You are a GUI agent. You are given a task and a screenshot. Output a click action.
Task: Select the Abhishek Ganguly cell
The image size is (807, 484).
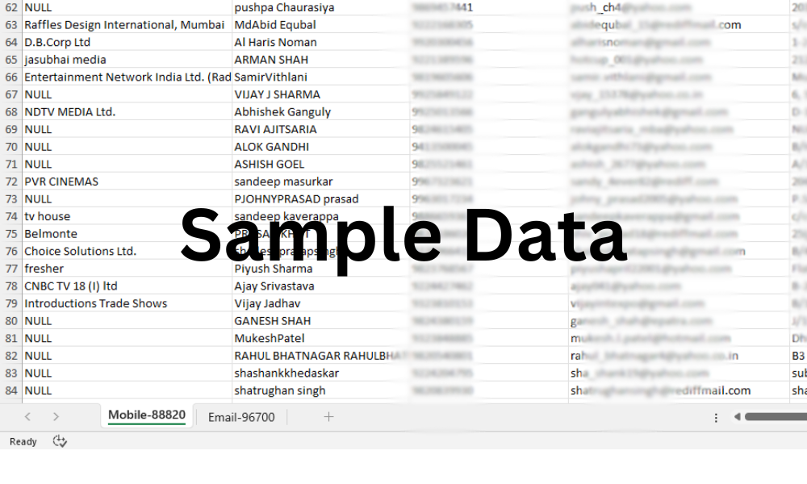click(321, 112)
